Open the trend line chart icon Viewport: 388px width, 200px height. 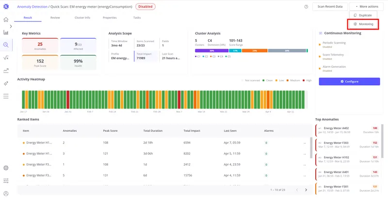click(x=6, y=71)
